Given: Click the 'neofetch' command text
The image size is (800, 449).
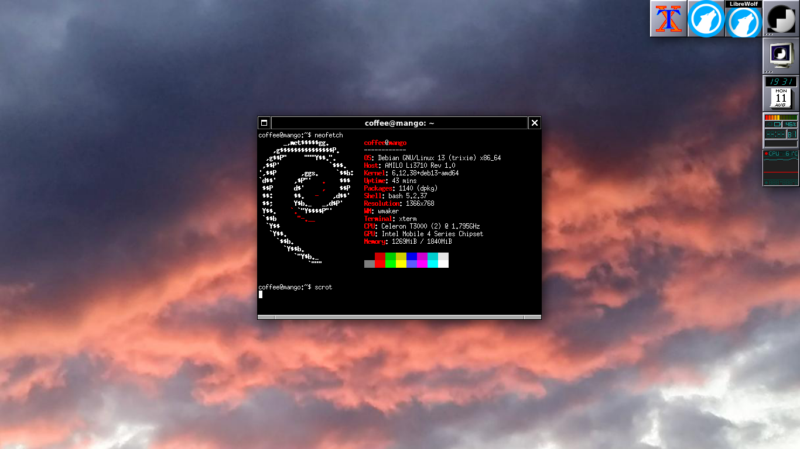Looking at the screenshot, I should click(329, 135).
